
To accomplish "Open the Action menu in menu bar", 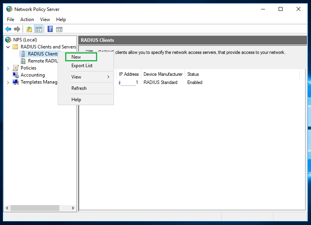I will [27, 20].
